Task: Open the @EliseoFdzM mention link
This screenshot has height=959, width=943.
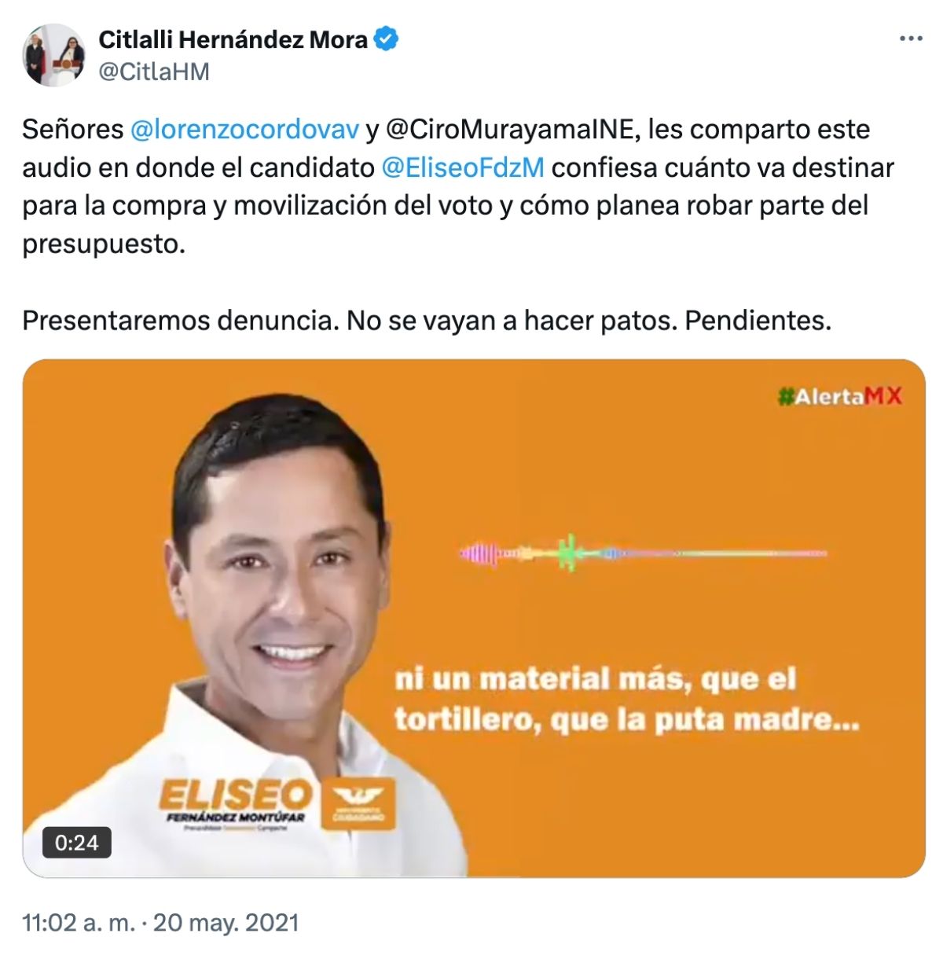Action: (x=463, y=167)
